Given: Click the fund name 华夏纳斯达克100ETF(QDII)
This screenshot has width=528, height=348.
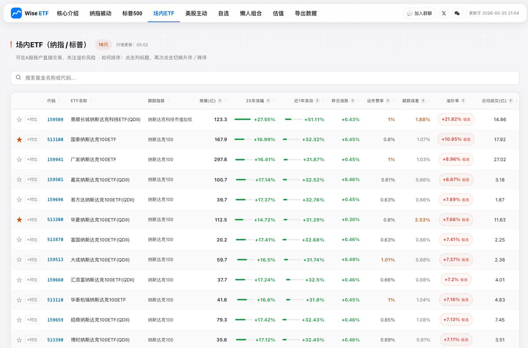Looking at the screenshot, I should point(100,220).
